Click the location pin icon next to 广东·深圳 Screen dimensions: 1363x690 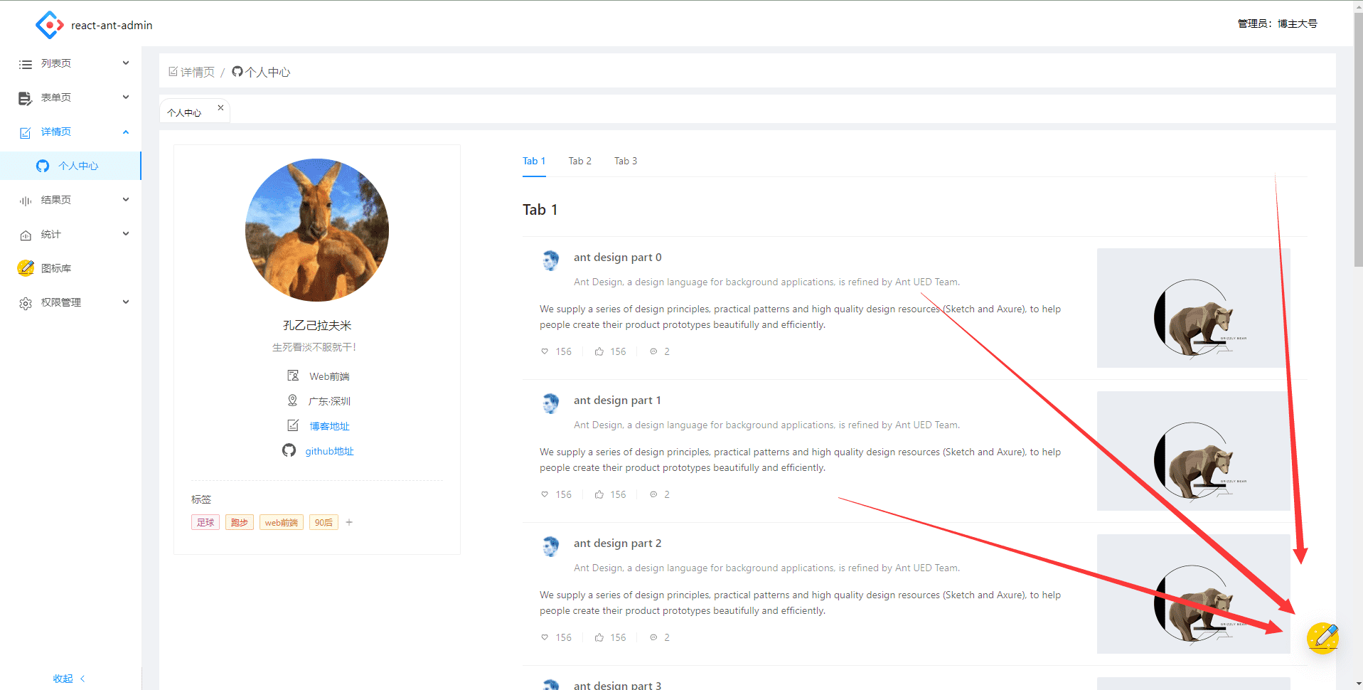click(292, 400)
